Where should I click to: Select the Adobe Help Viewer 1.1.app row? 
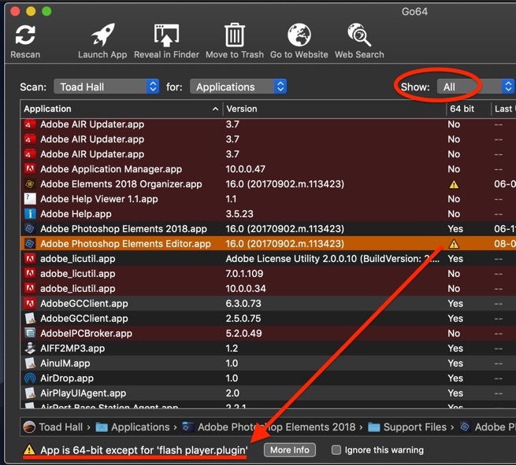point(268,199)
